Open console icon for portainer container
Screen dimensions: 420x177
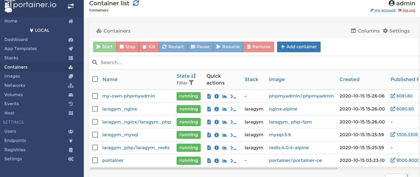click(x=233, y=161)
